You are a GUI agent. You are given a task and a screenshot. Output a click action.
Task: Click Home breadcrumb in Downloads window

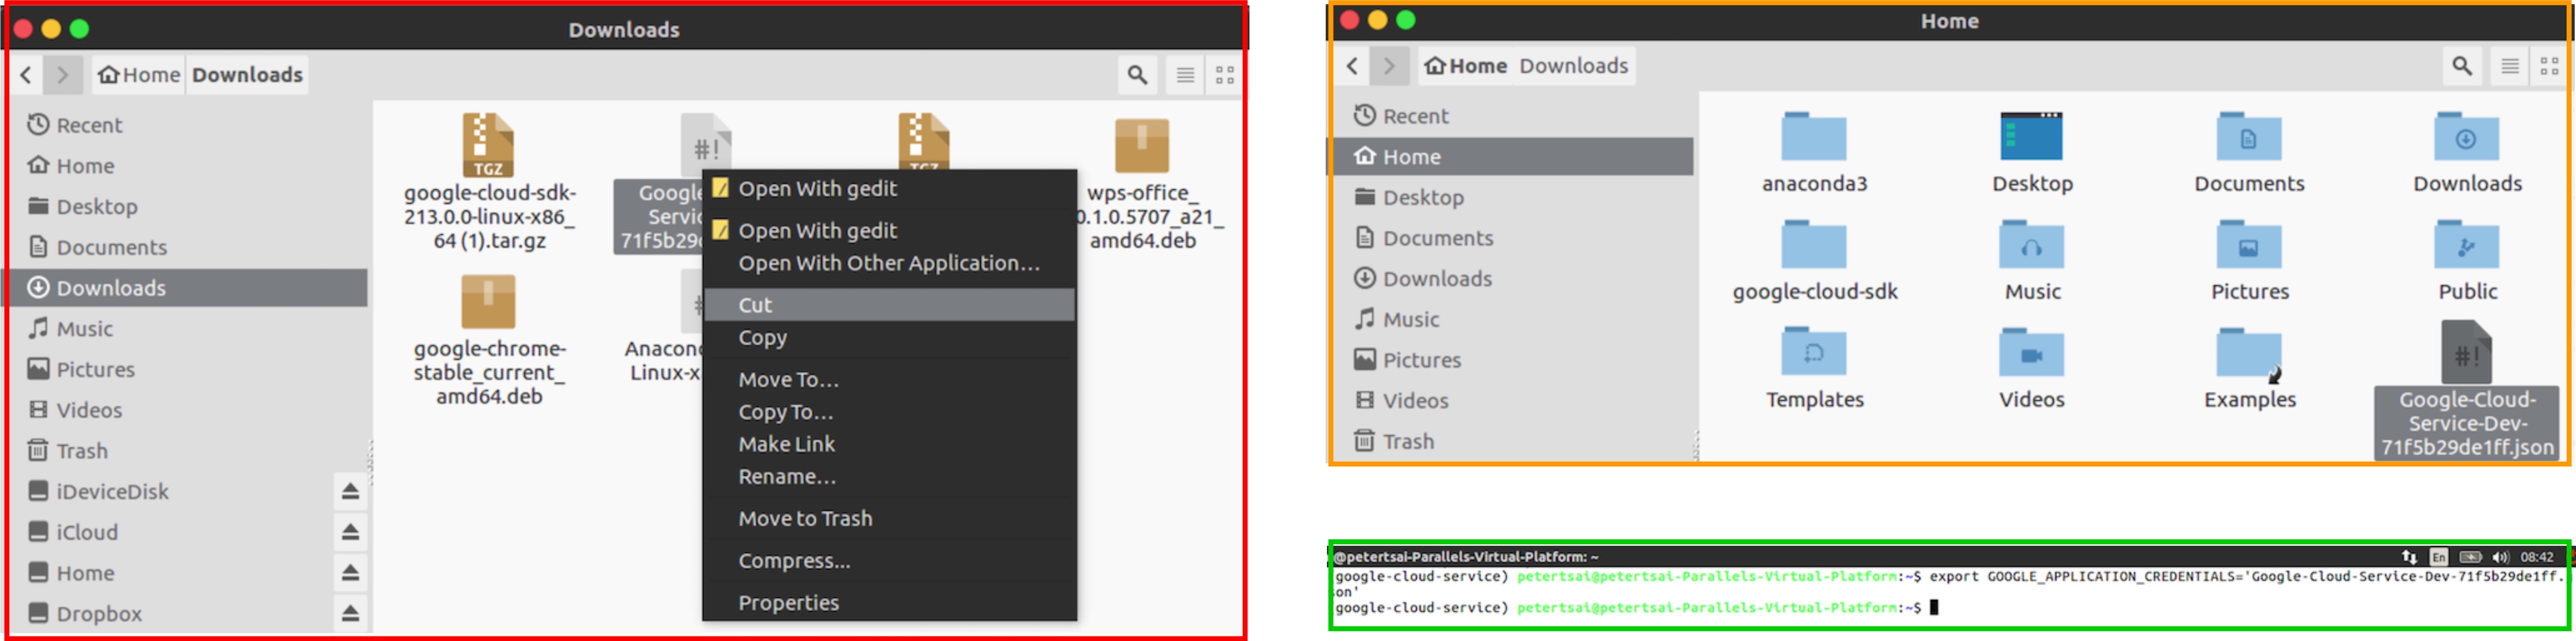(140, 75)
